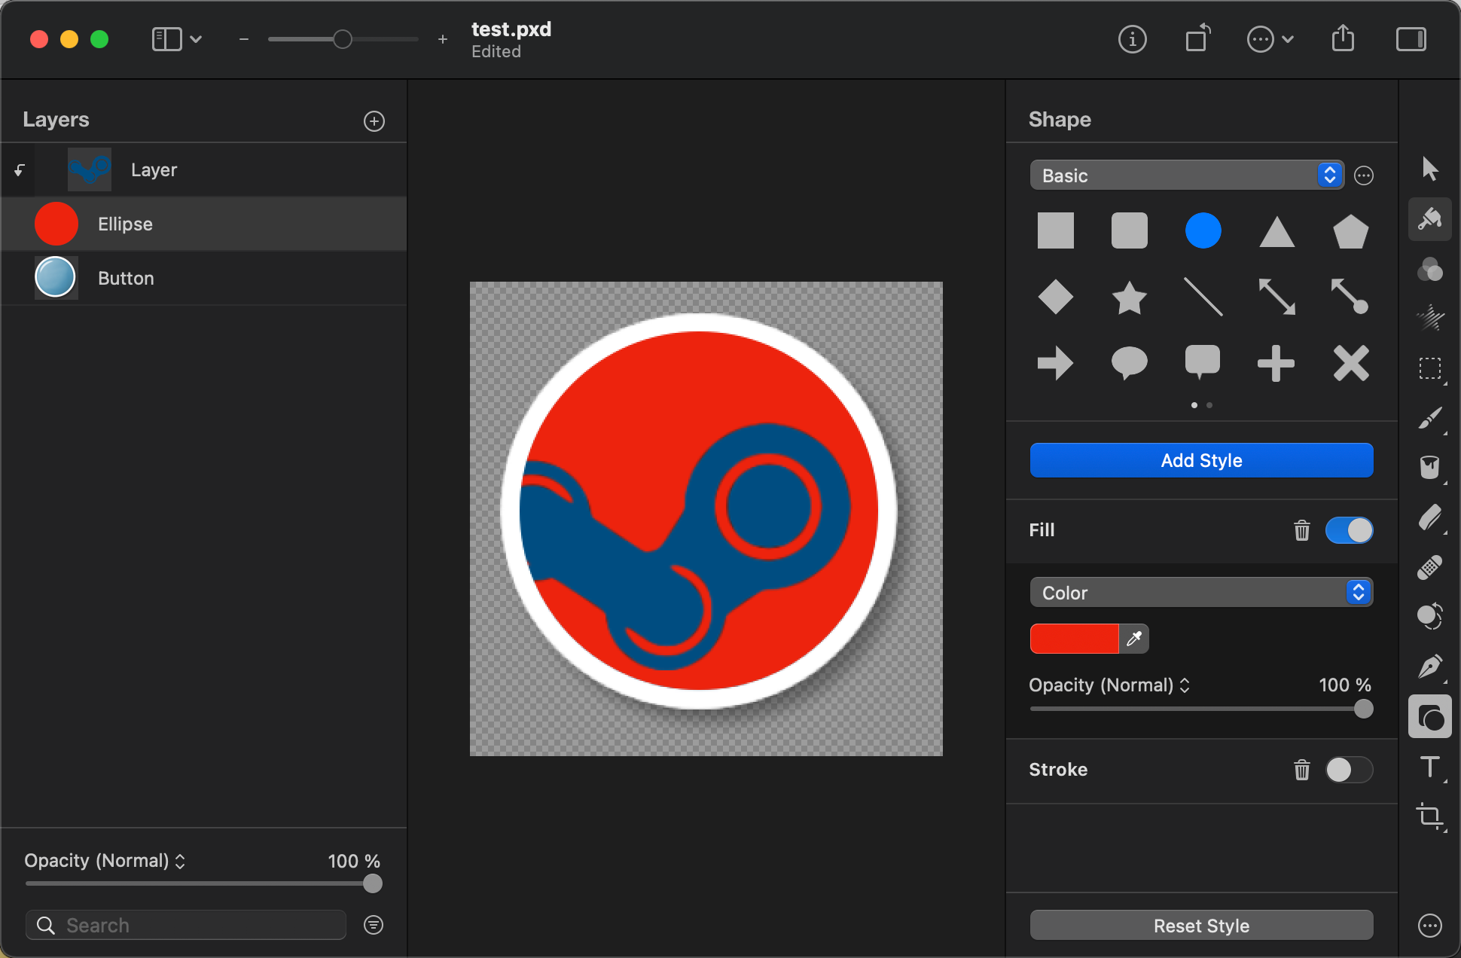Choose the pentagon shape
This screenshot has width=1461, height=958.
point(1351,231)
